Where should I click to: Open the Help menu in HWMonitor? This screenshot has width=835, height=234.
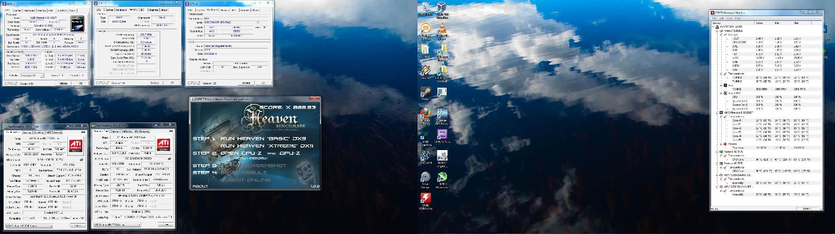click(x=737, y=18)
